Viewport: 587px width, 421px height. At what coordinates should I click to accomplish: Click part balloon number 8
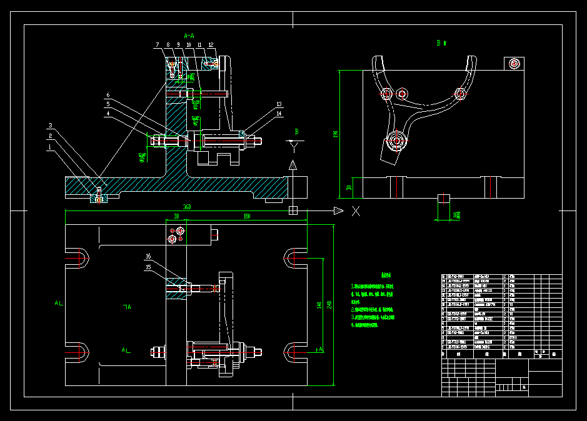[168, 44]
